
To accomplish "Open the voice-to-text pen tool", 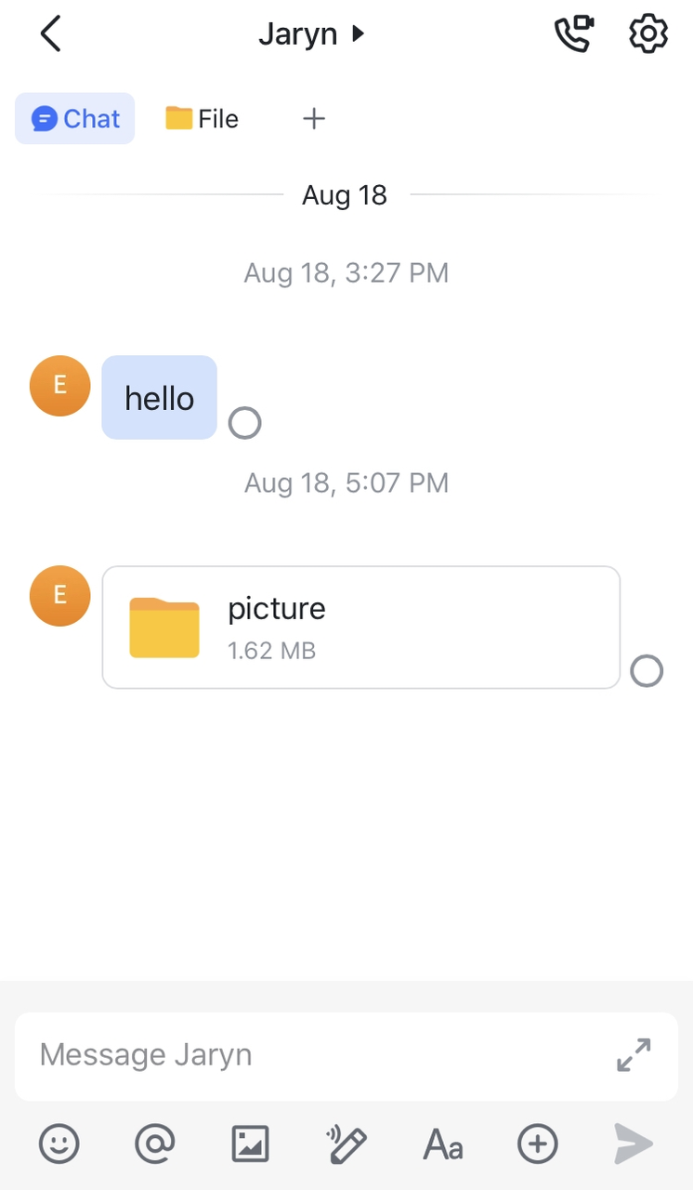I will pyautogui.click(x=347, y=1144).
